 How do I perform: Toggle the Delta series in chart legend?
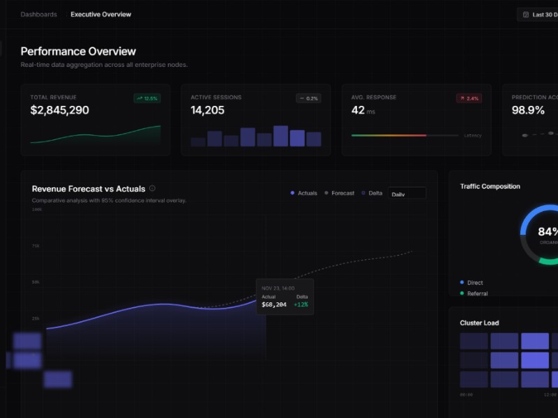(x=372, y=193)
